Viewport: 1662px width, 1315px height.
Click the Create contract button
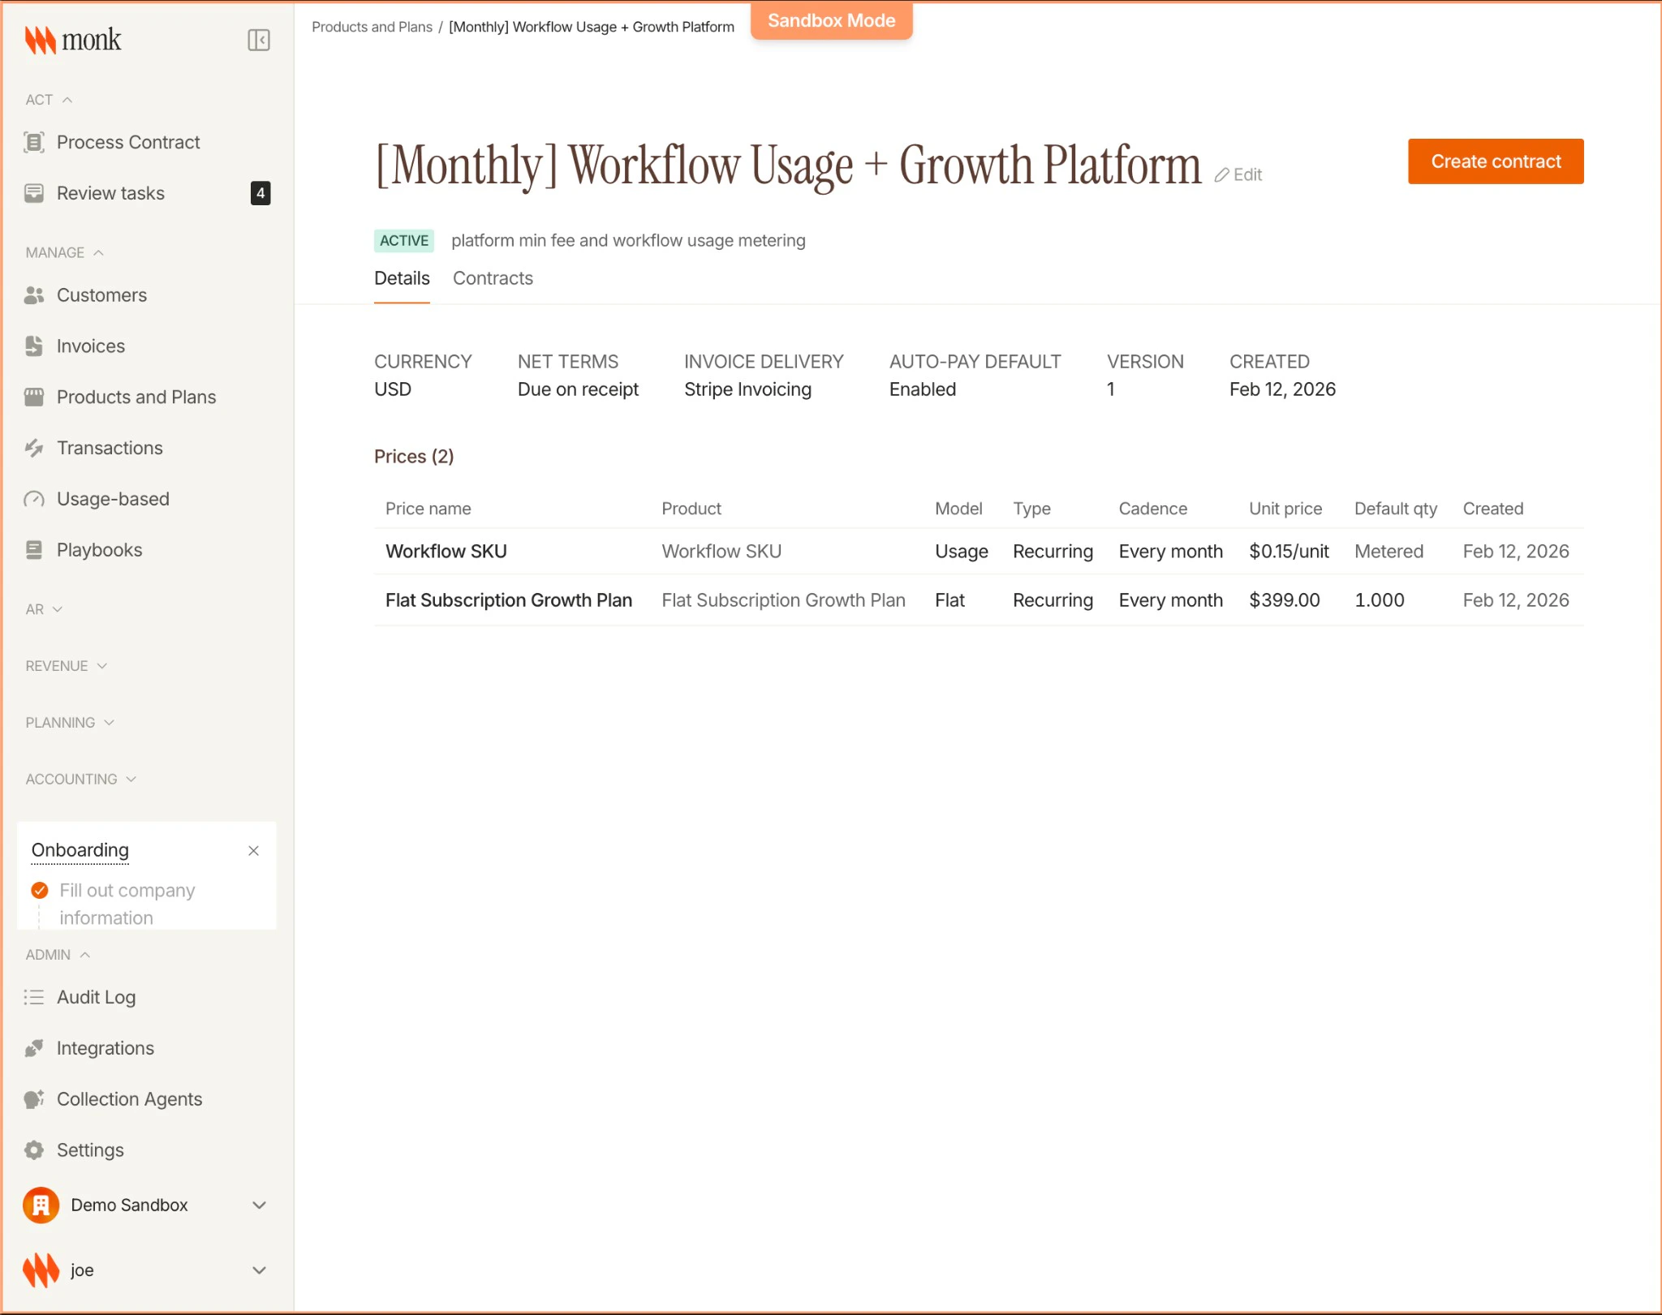(x=1495, y=161)
